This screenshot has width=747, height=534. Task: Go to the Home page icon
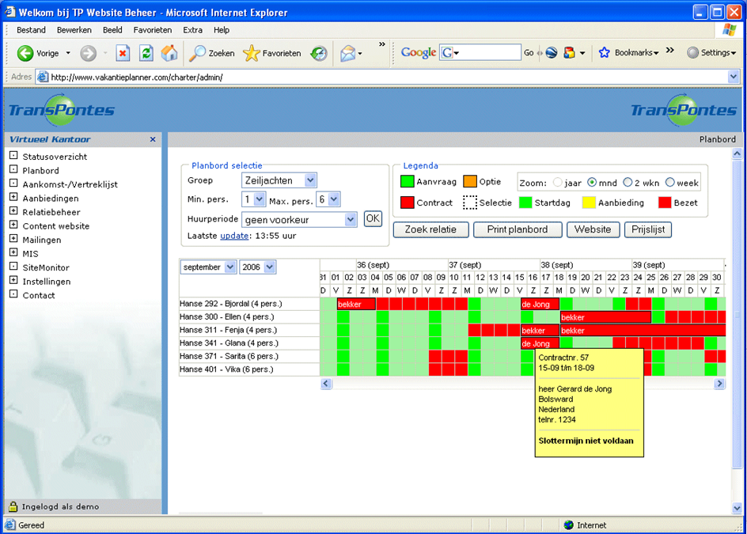coord(169,53)
